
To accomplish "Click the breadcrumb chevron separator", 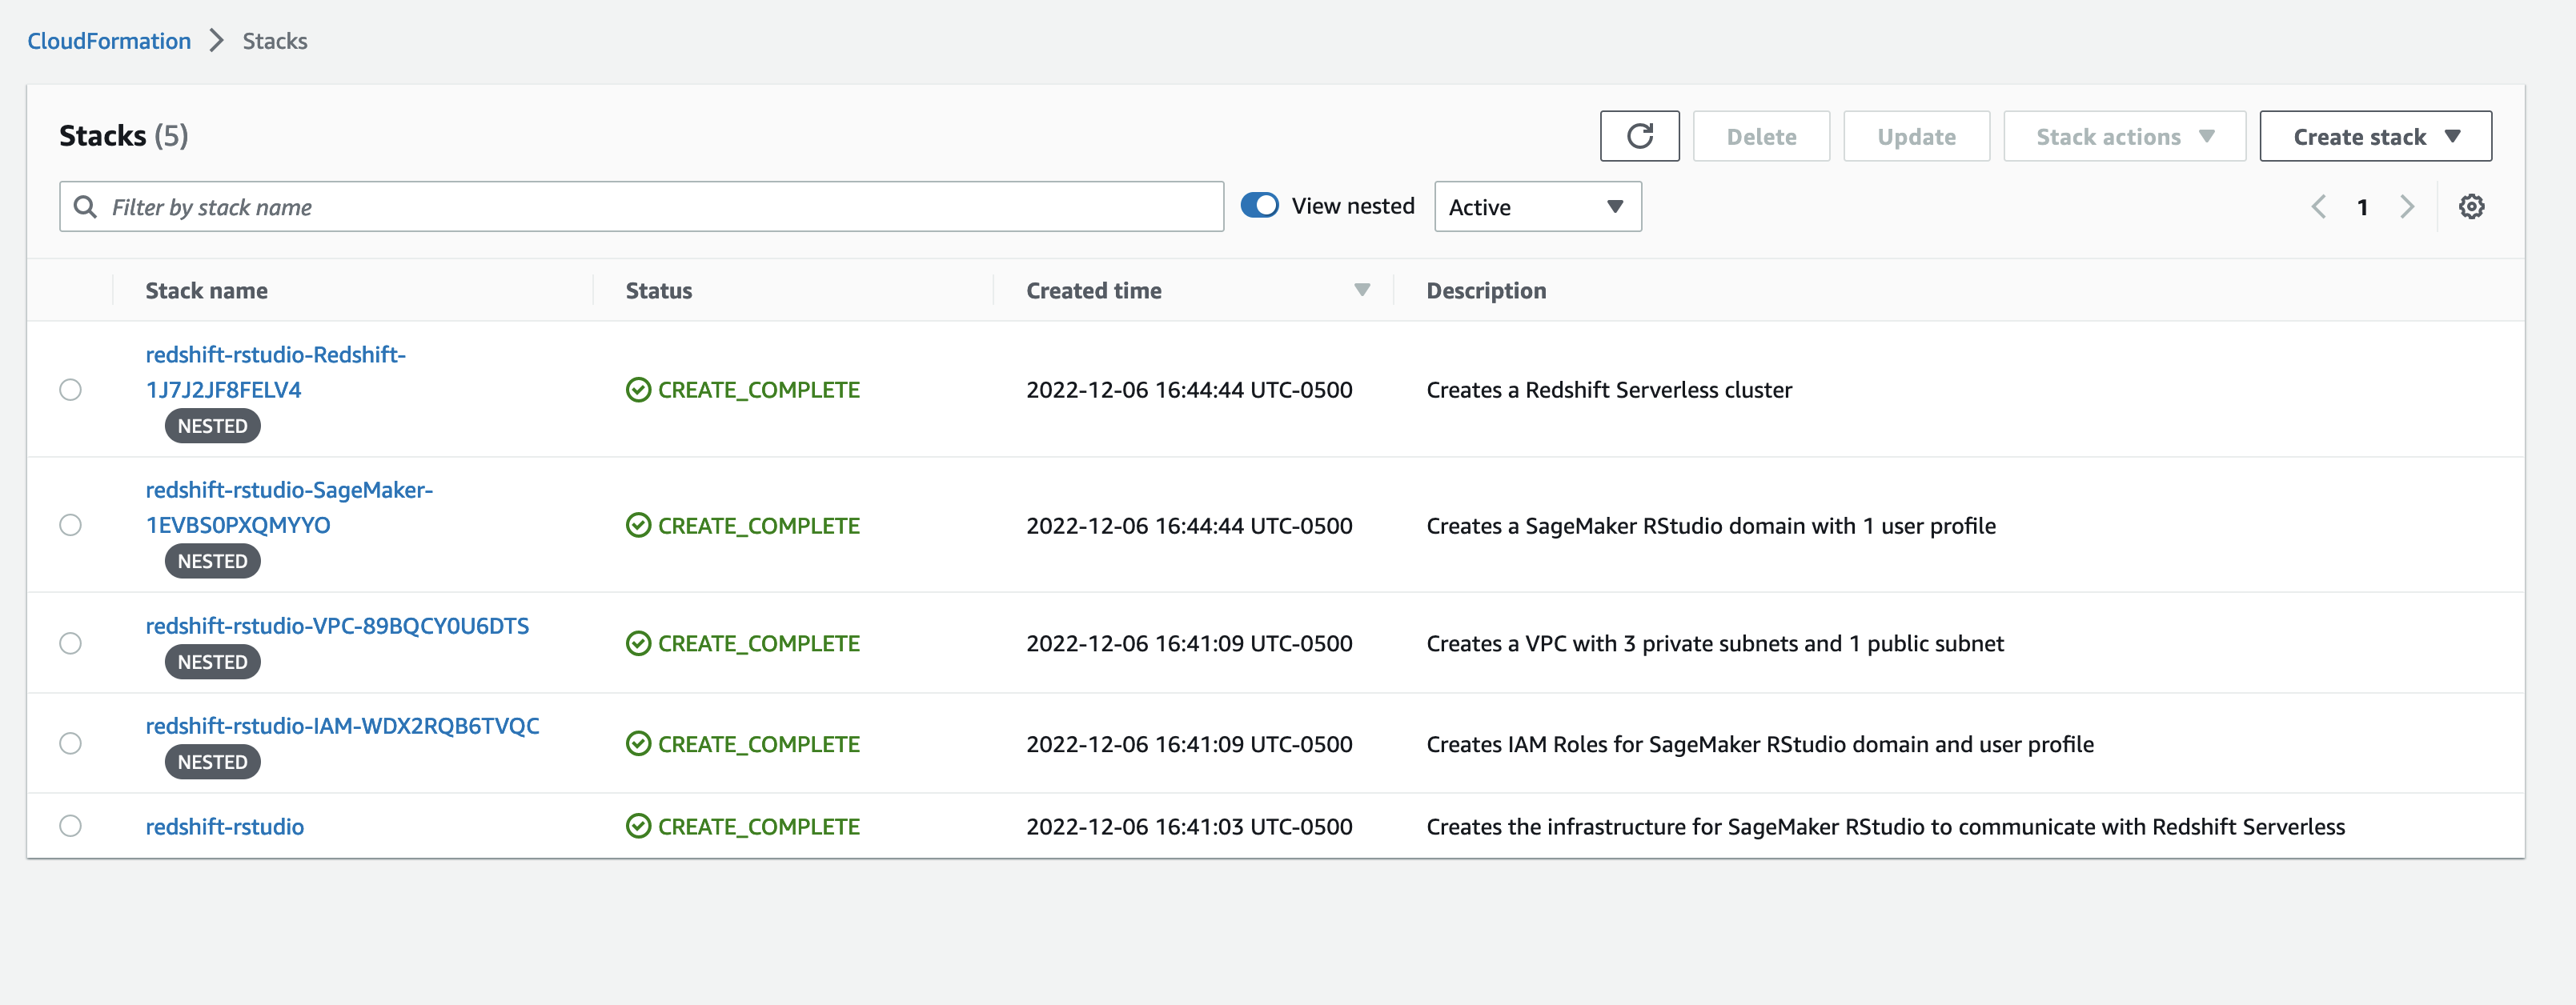I will (x=216, y=41).
